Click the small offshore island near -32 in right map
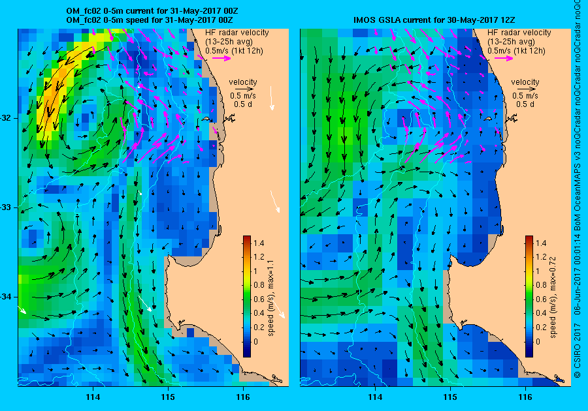 point(487,119)
